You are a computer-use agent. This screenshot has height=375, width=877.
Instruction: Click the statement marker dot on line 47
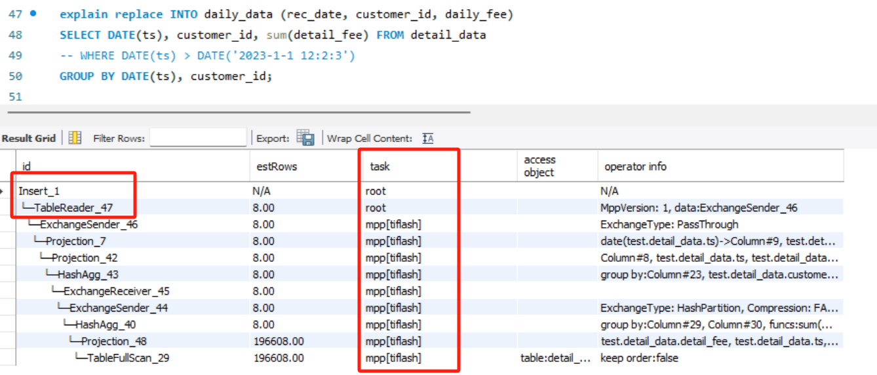(x=33, y=13)
